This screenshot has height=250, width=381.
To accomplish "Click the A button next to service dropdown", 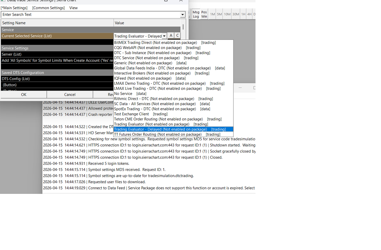I will (171, 36).
